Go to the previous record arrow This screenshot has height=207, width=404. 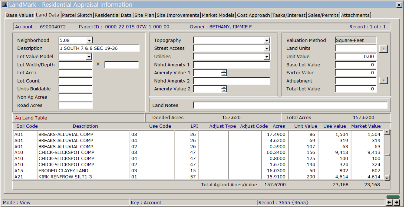pyautogui.click(x=389, y=202)
